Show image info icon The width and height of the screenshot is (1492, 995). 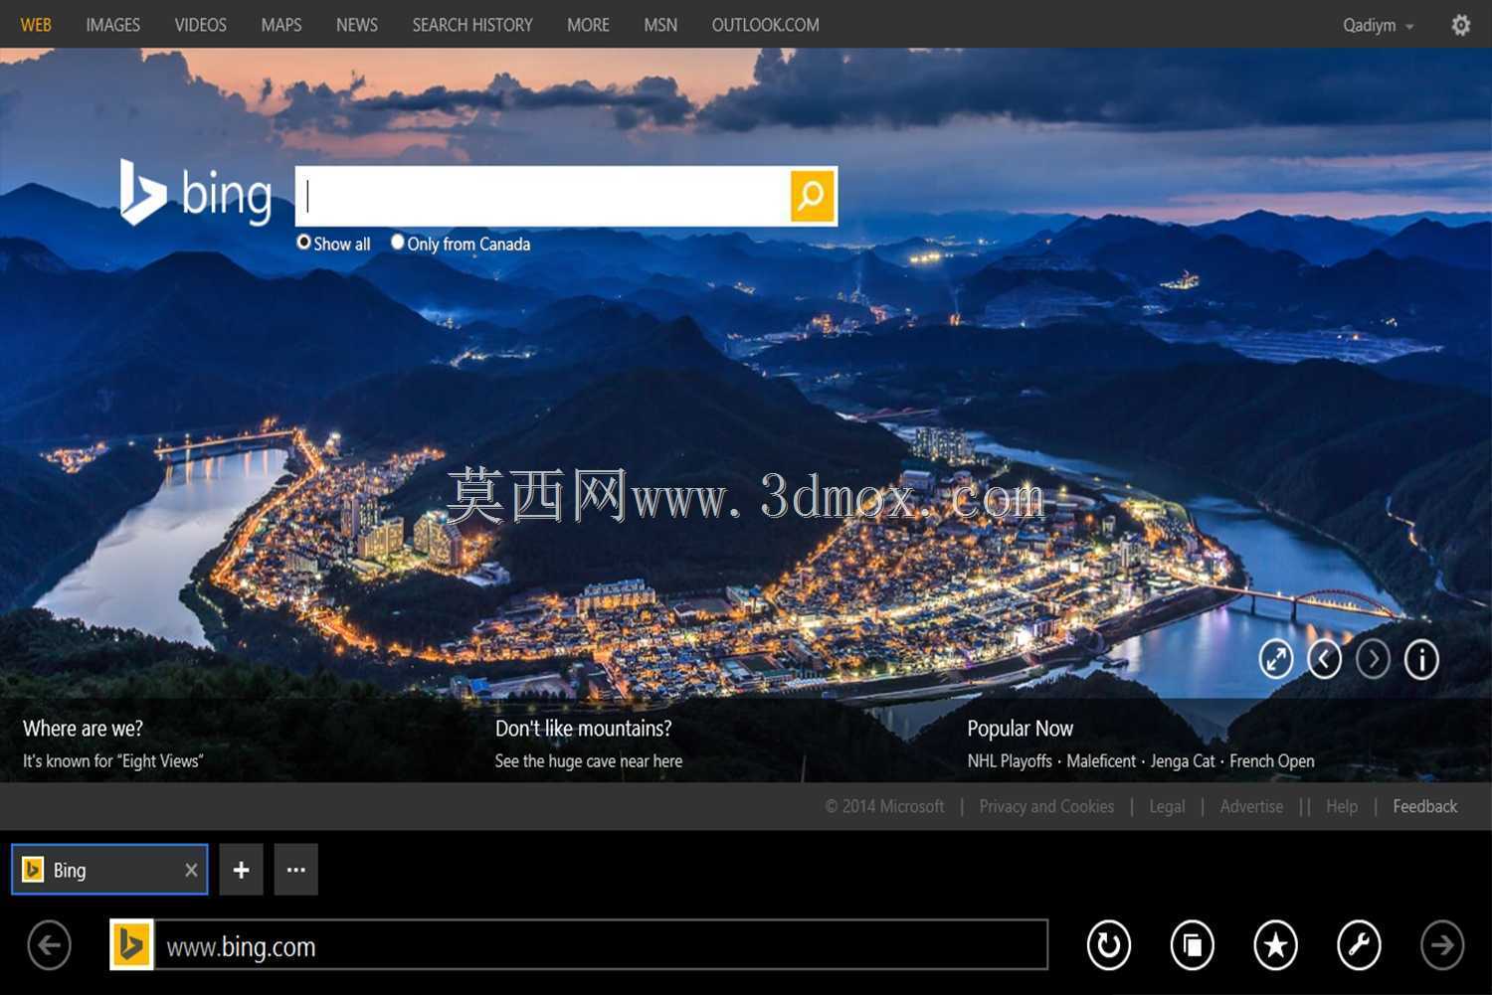1421,659
